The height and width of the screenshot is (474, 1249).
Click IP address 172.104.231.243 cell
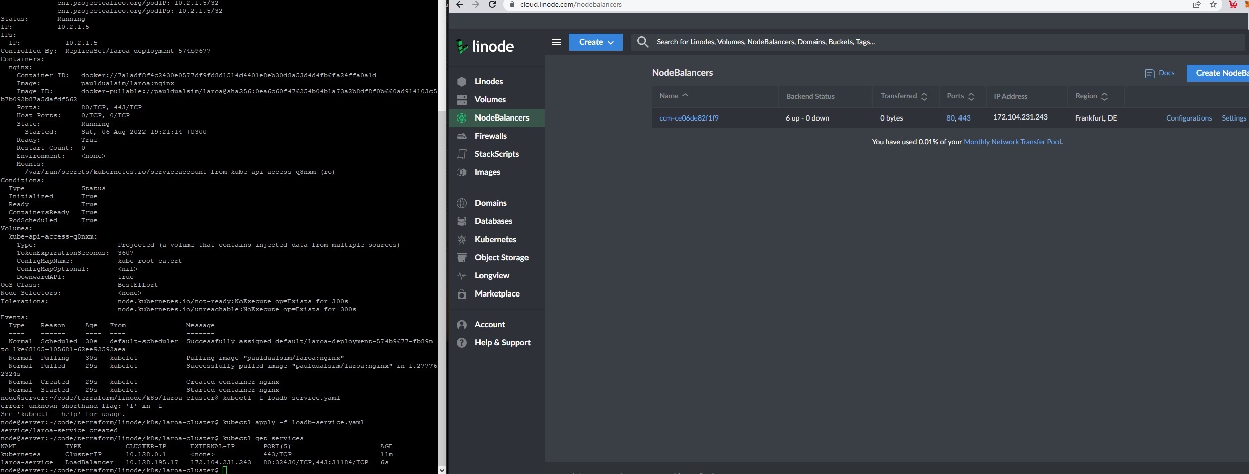1020,117
